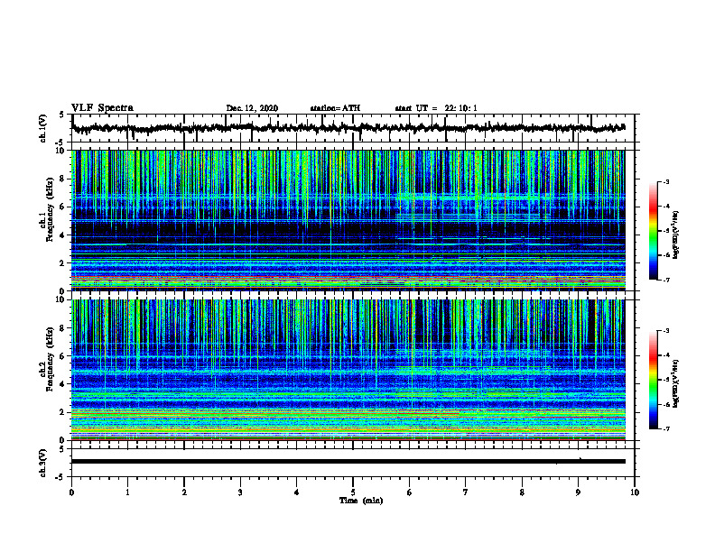Screen dimensions: 715x552
Task: Click the "8" kHz tick on ch.2 axis
Action: pyautogui.click(x=63, y=328)
